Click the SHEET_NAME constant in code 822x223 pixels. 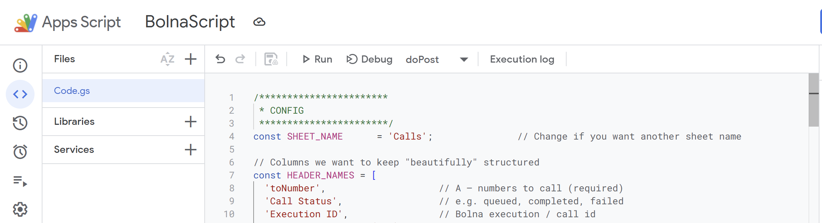(315, 137)
